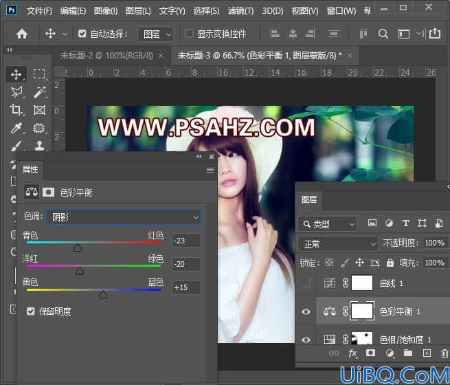Open 滤镜(T) menu
The height and width of the screenshot is (385, 450).
240,11
